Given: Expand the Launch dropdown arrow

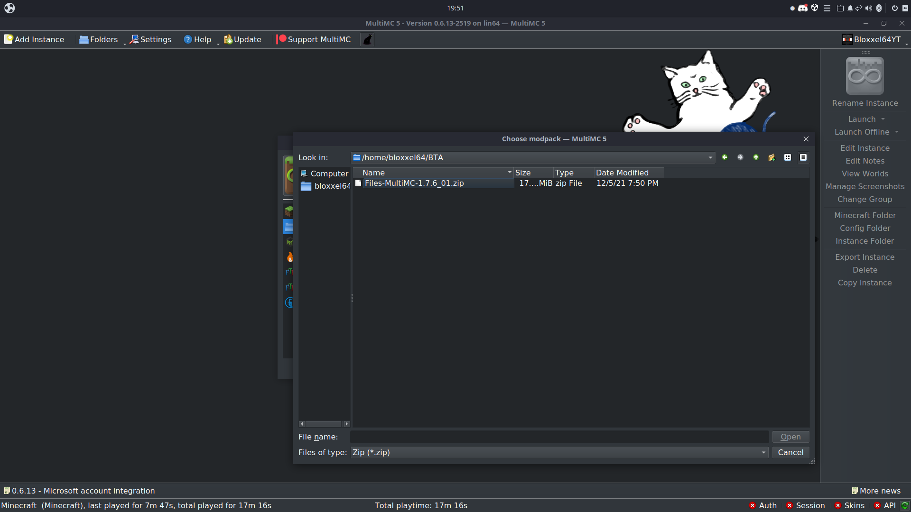Looking at the screenshot, I should point(883,119).
